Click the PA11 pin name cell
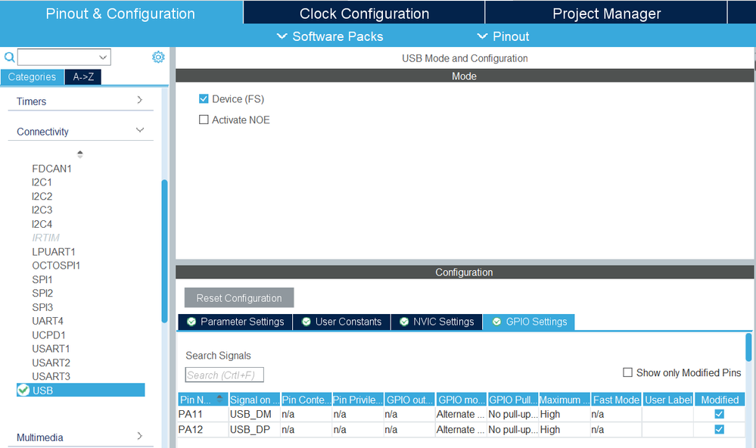This screenshot has height=448, width=756. (x=203, y=414)
